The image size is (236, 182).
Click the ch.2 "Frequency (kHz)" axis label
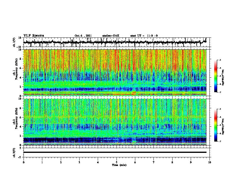tap(16, 118)
